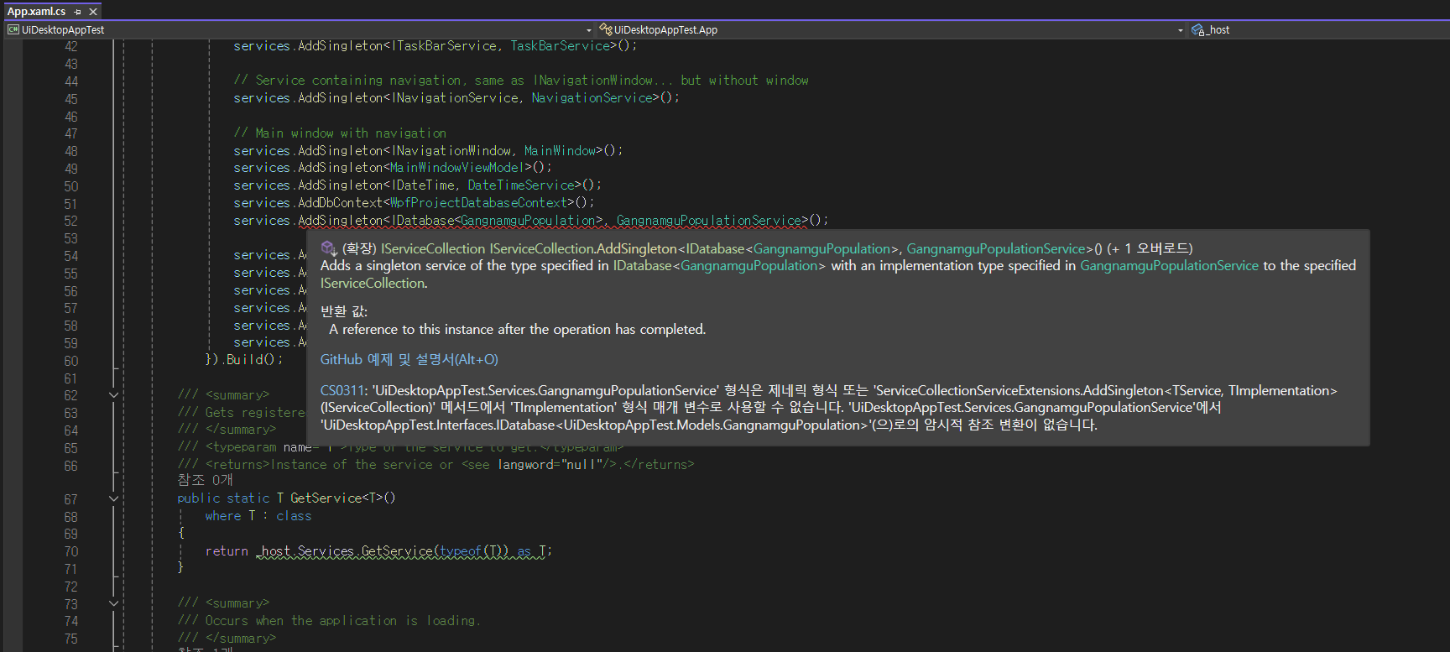Viewport: 1450px width, 652px height.
Task: Collapse the GetService method at line 67
Action: point(113,498)
